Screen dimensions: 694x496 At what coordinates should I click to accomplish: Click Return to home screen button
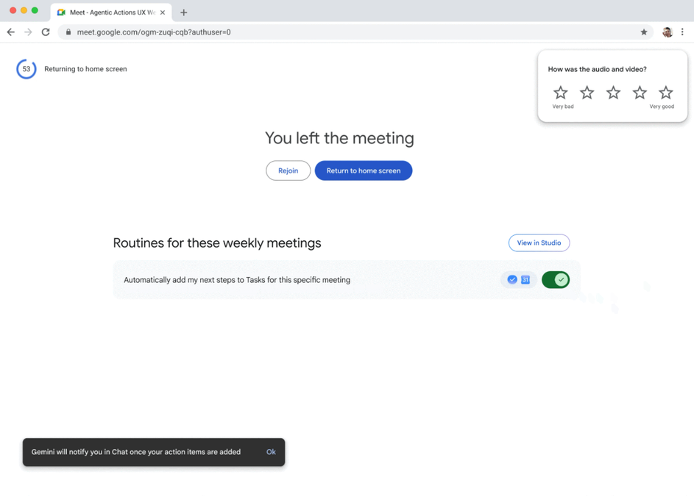[x=364, y=170]
